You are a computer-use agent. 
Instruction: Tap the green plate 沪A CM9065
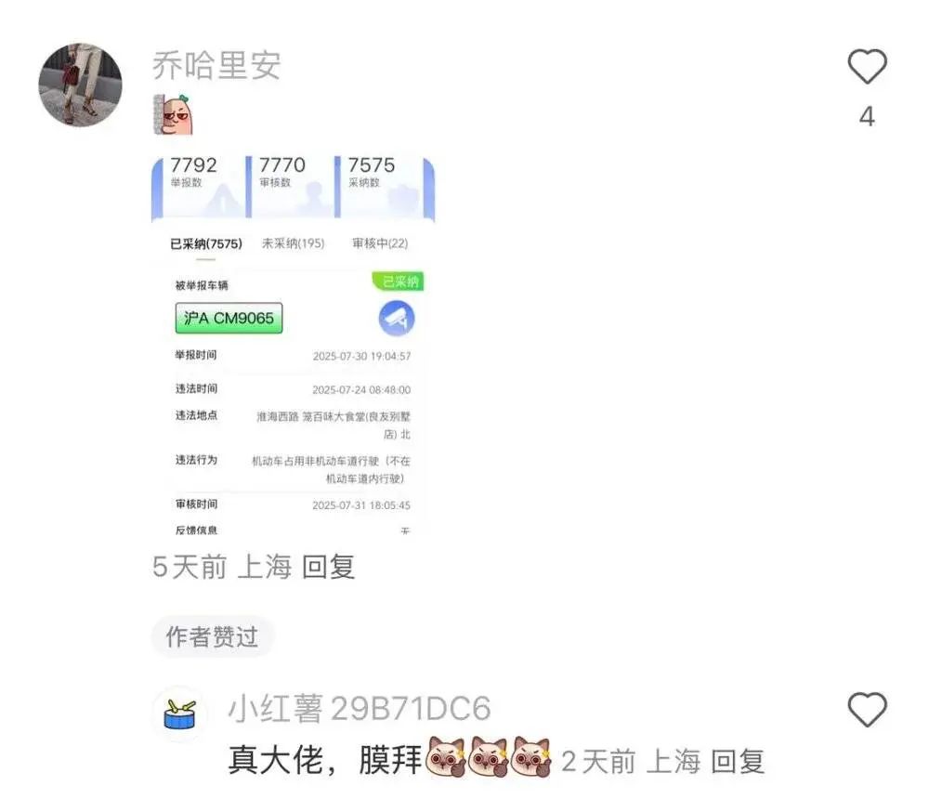pos(229,319)
